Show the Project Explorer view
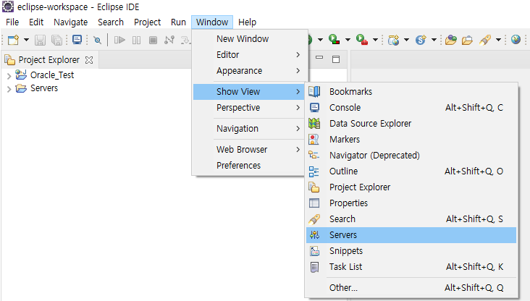The height and width of the screenshot is (301, 530). point(411,187)
